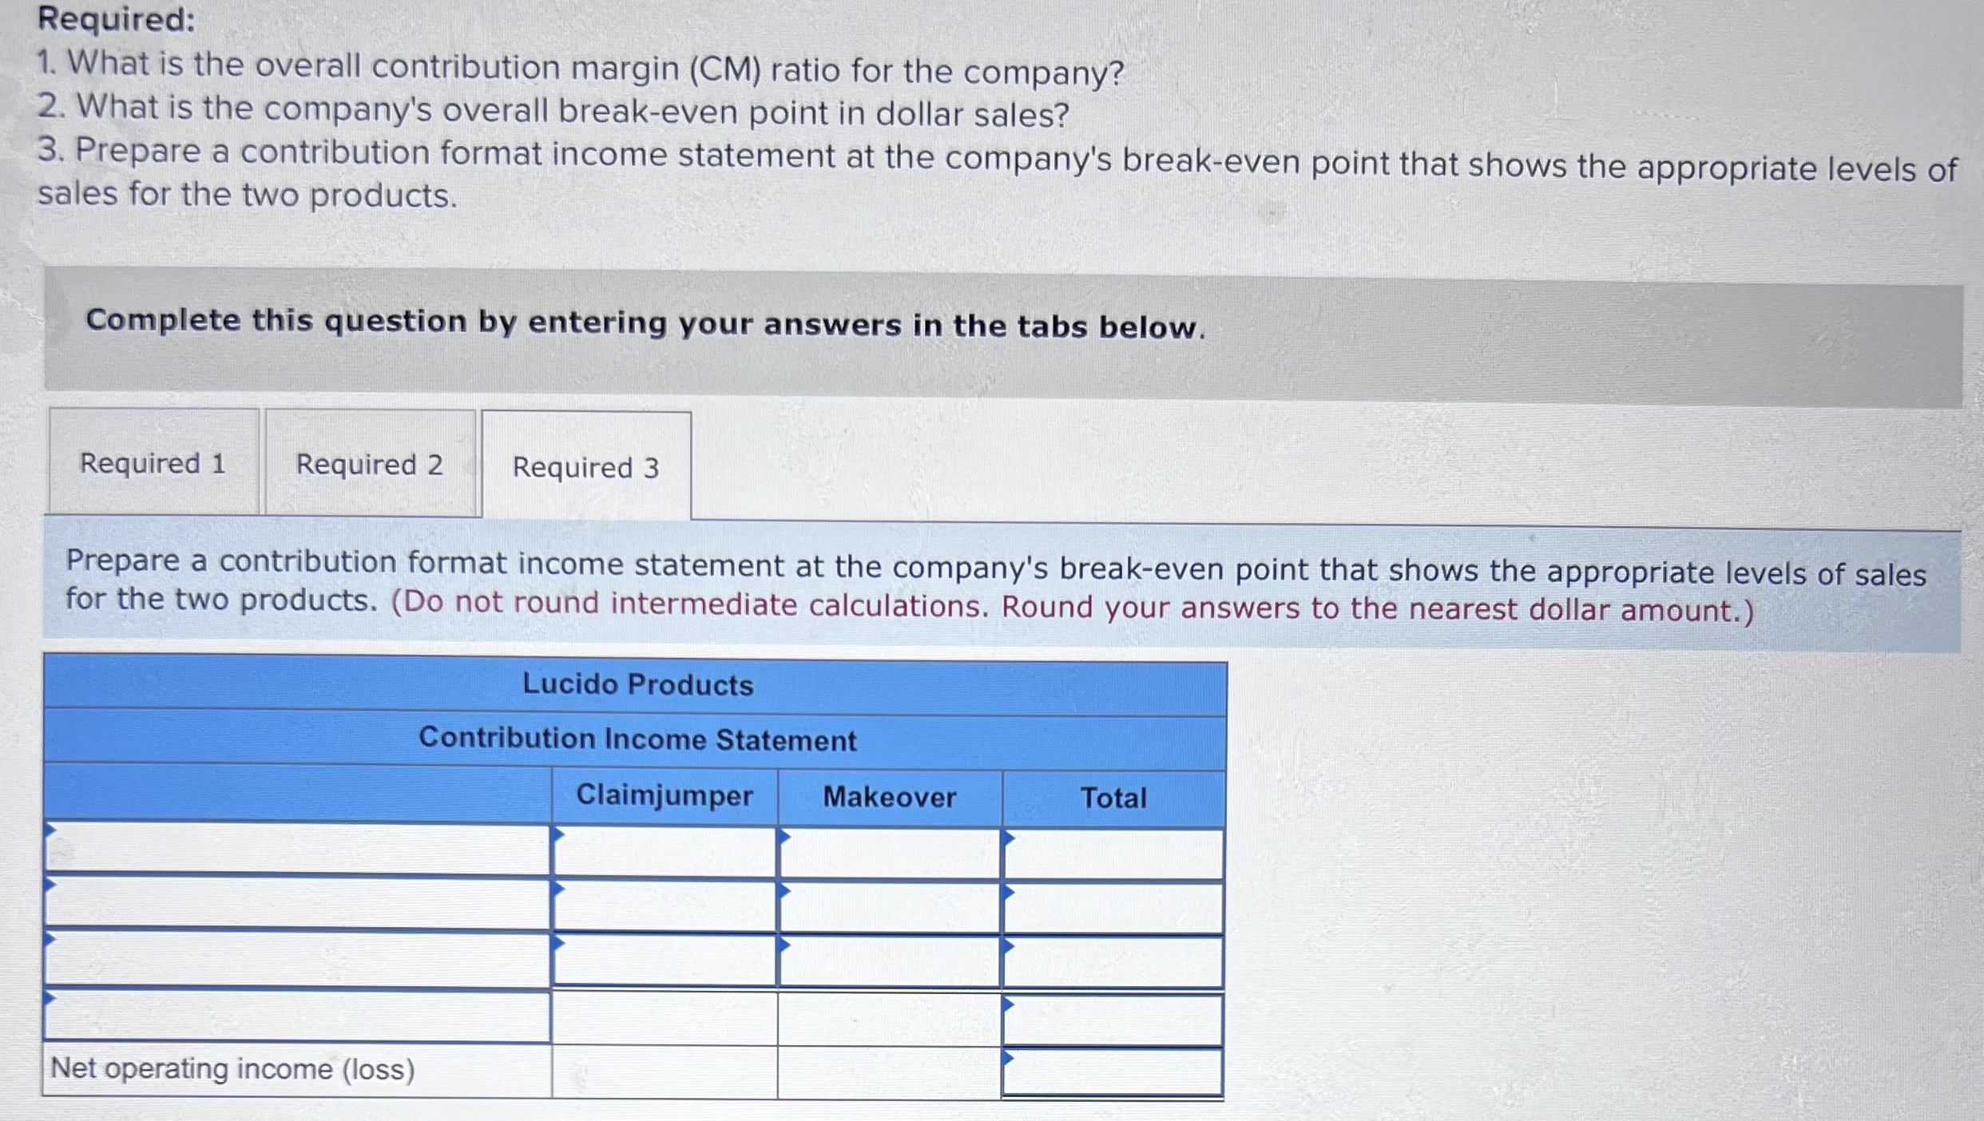Switch to the Required 2 tab
The image size is (1984, 1121).
coord(369,465)
